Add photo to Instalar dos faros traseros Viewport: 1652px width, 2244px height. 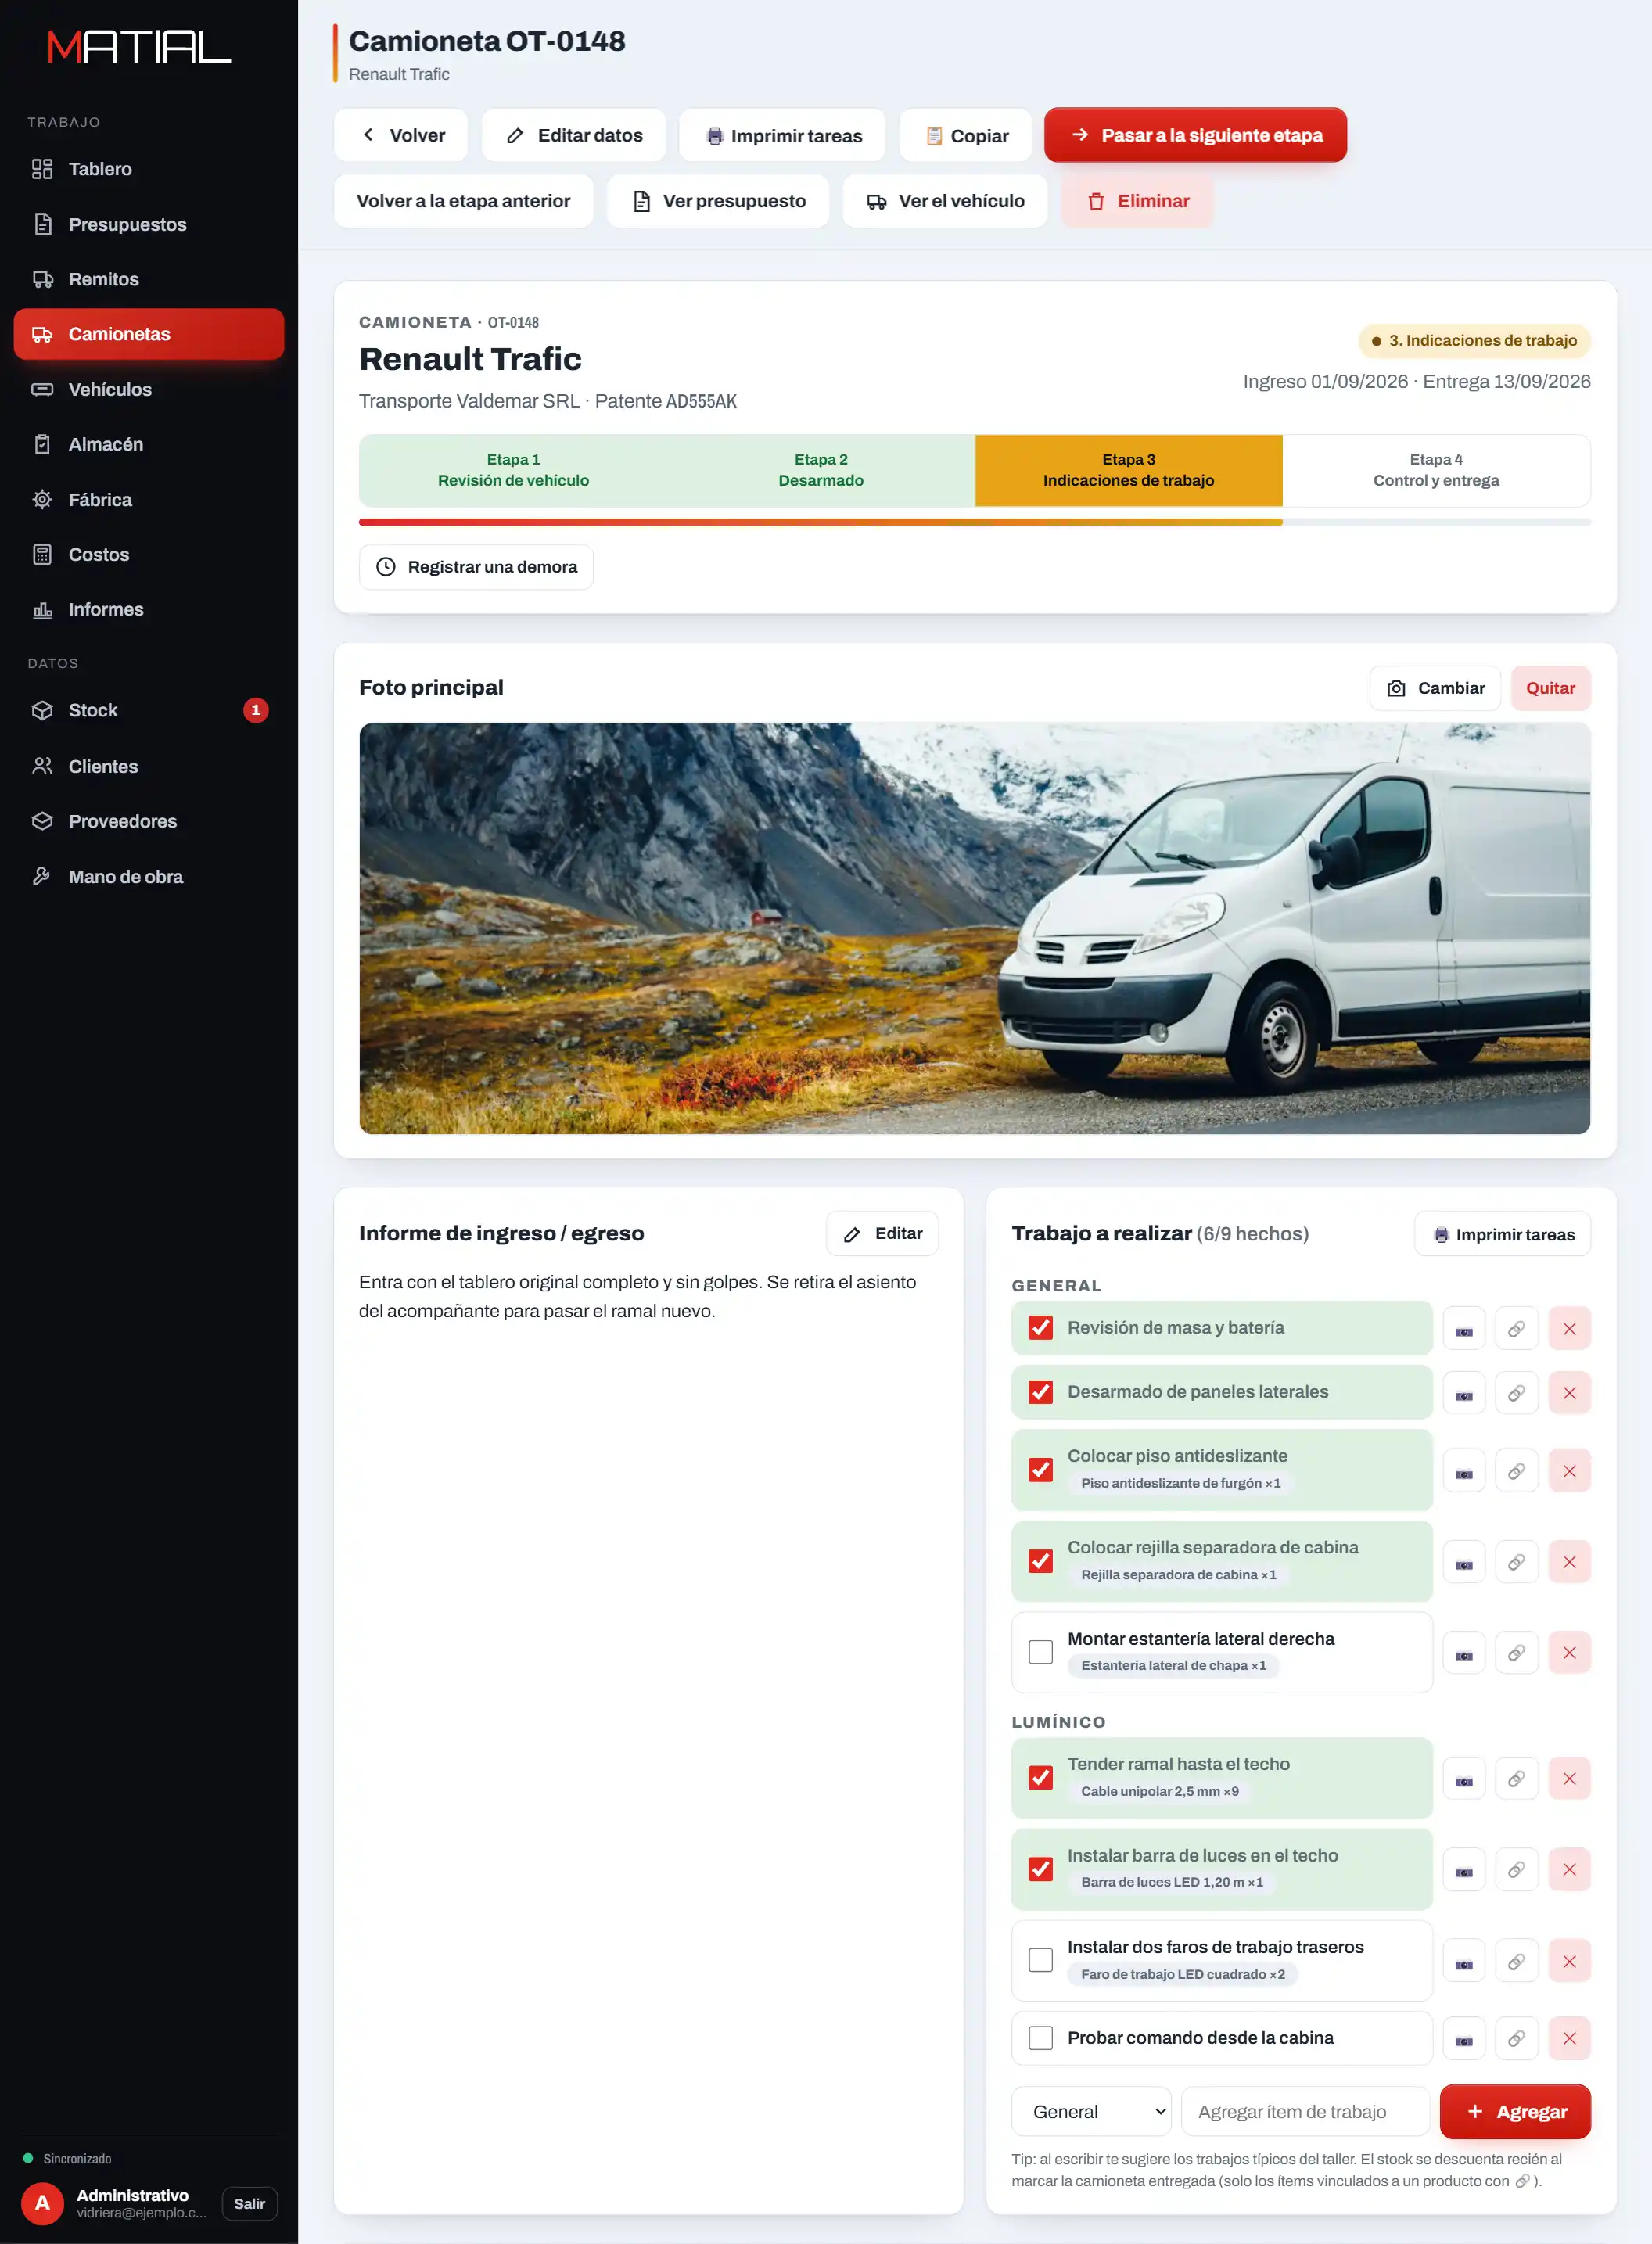(1463, 1962)
